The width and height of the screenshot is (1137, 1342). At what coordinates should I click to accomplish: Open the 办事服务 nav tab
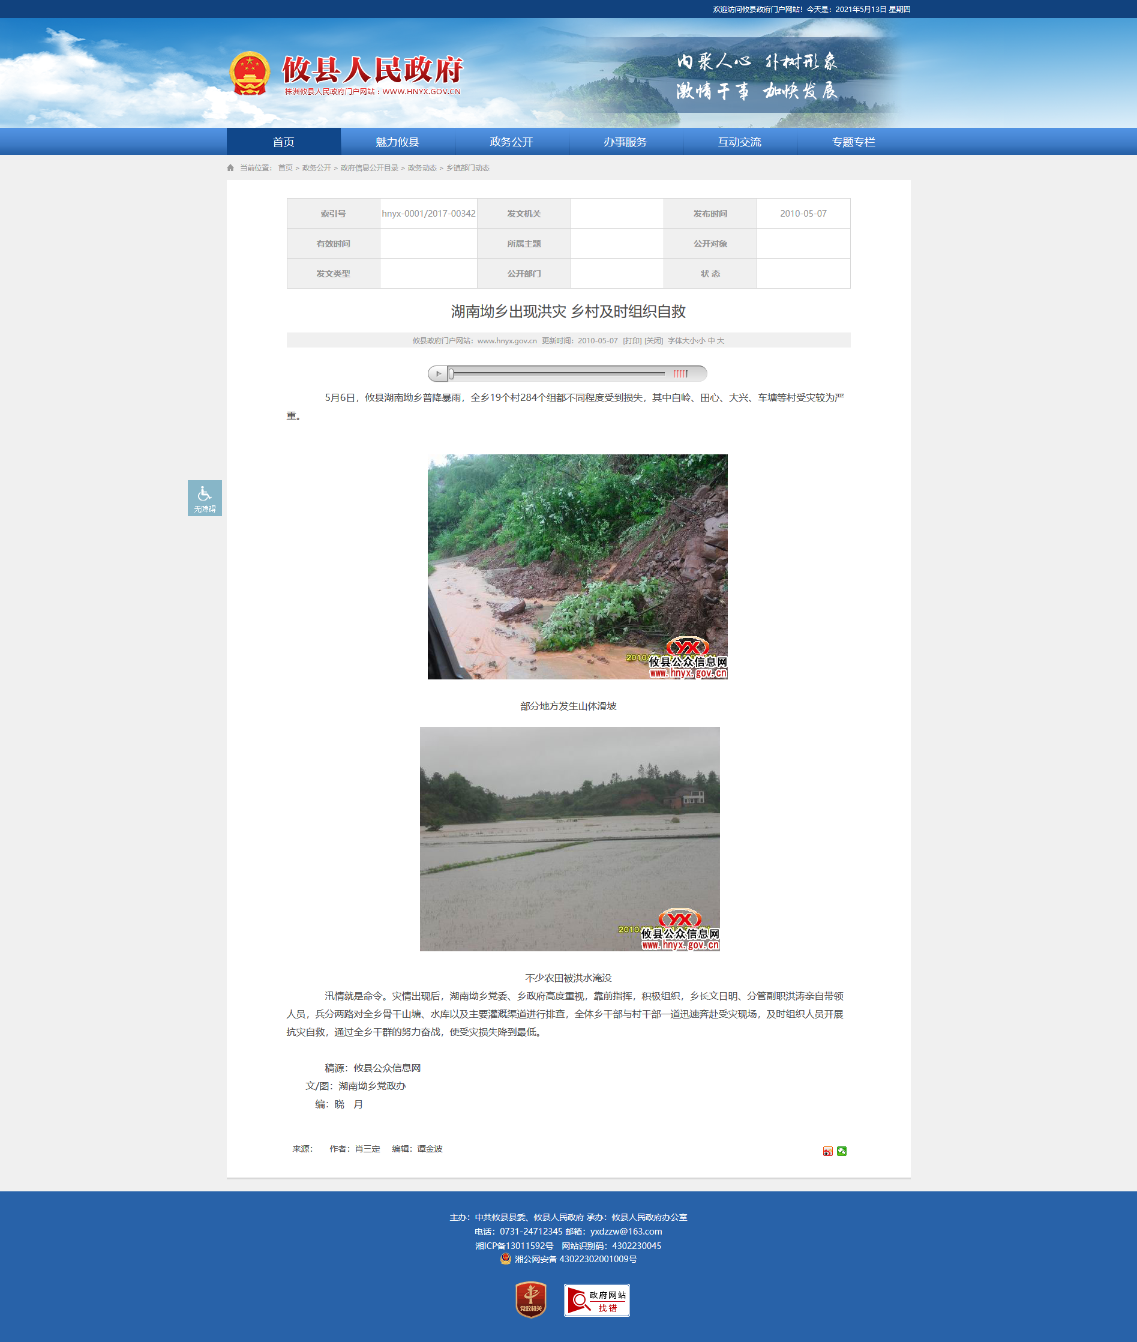[x=626, y=142]
